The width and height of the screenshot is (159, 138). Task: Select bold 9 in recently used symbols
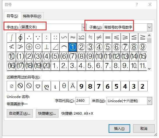pos(82,86)
